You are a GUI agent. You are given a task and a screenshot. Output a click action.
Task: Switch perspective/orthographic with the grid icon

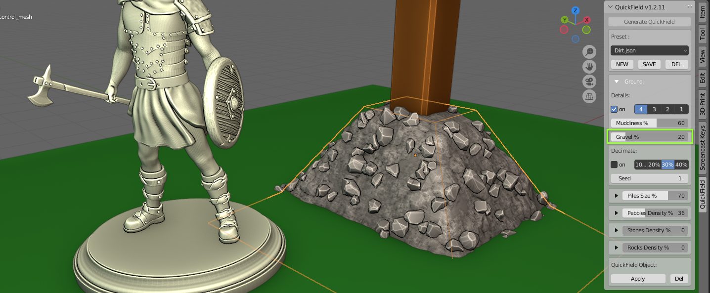coord(589,97)
